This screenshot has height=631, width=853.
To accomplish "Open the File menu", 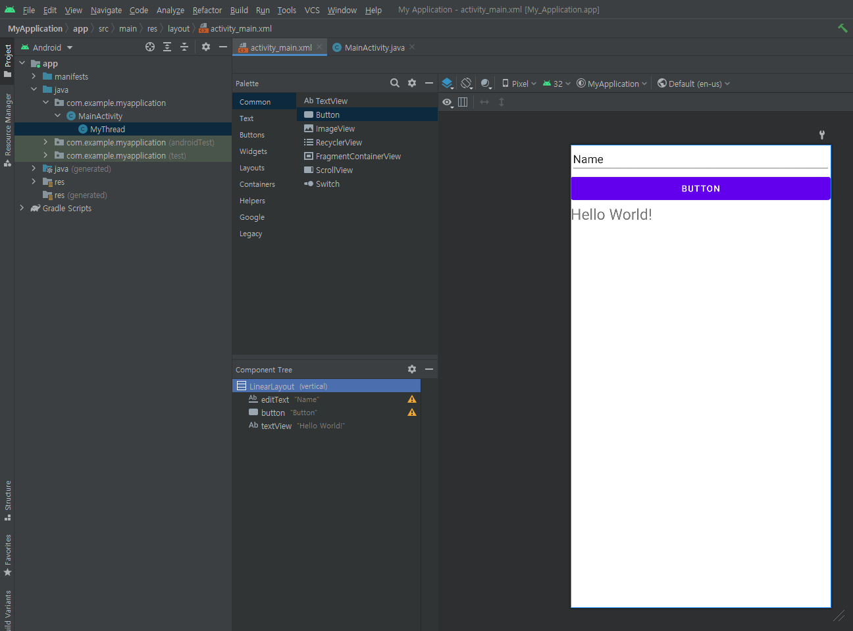I will click(x=29, y=10).
